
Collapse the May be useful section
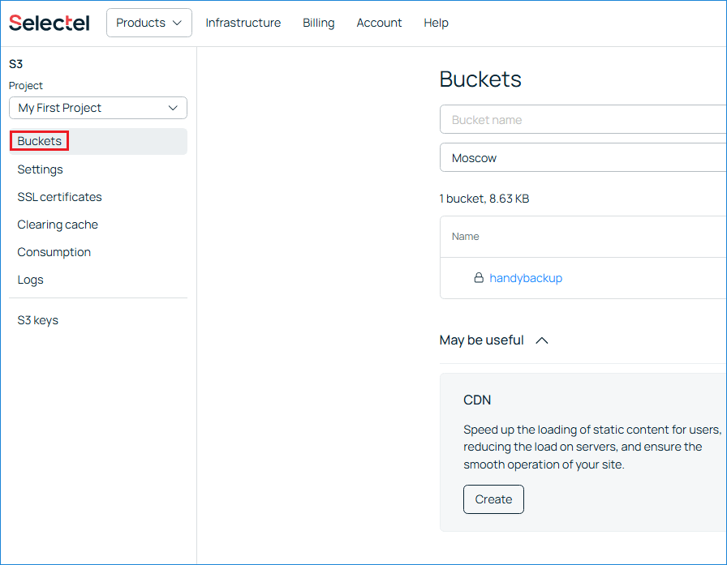[x=541, y=340]
